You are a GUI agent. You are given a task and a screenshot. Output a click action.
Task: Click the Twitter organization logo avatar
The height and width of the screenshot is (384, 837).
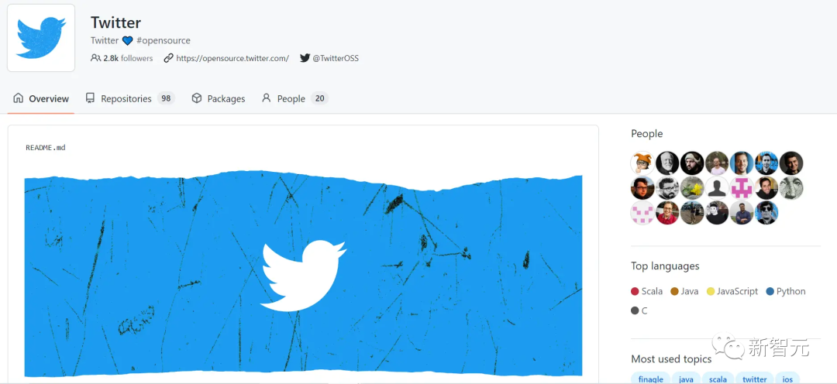click(41, 38)
